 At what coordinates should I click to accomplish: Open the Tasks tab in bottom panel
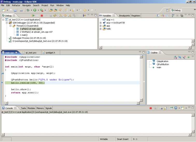point(23,108)
